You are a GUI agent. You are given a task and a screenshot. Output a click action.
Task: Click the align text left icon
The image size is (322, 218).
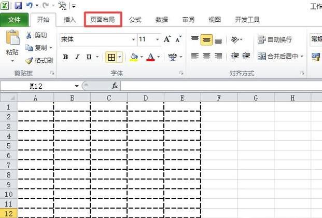click(194, 56)
